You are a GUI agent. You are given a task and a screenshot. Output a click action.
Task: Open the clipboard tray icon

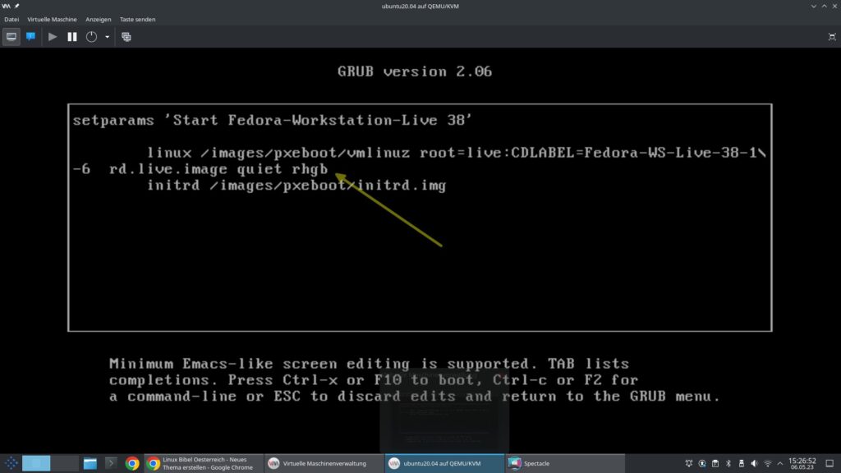click(715, 463)
